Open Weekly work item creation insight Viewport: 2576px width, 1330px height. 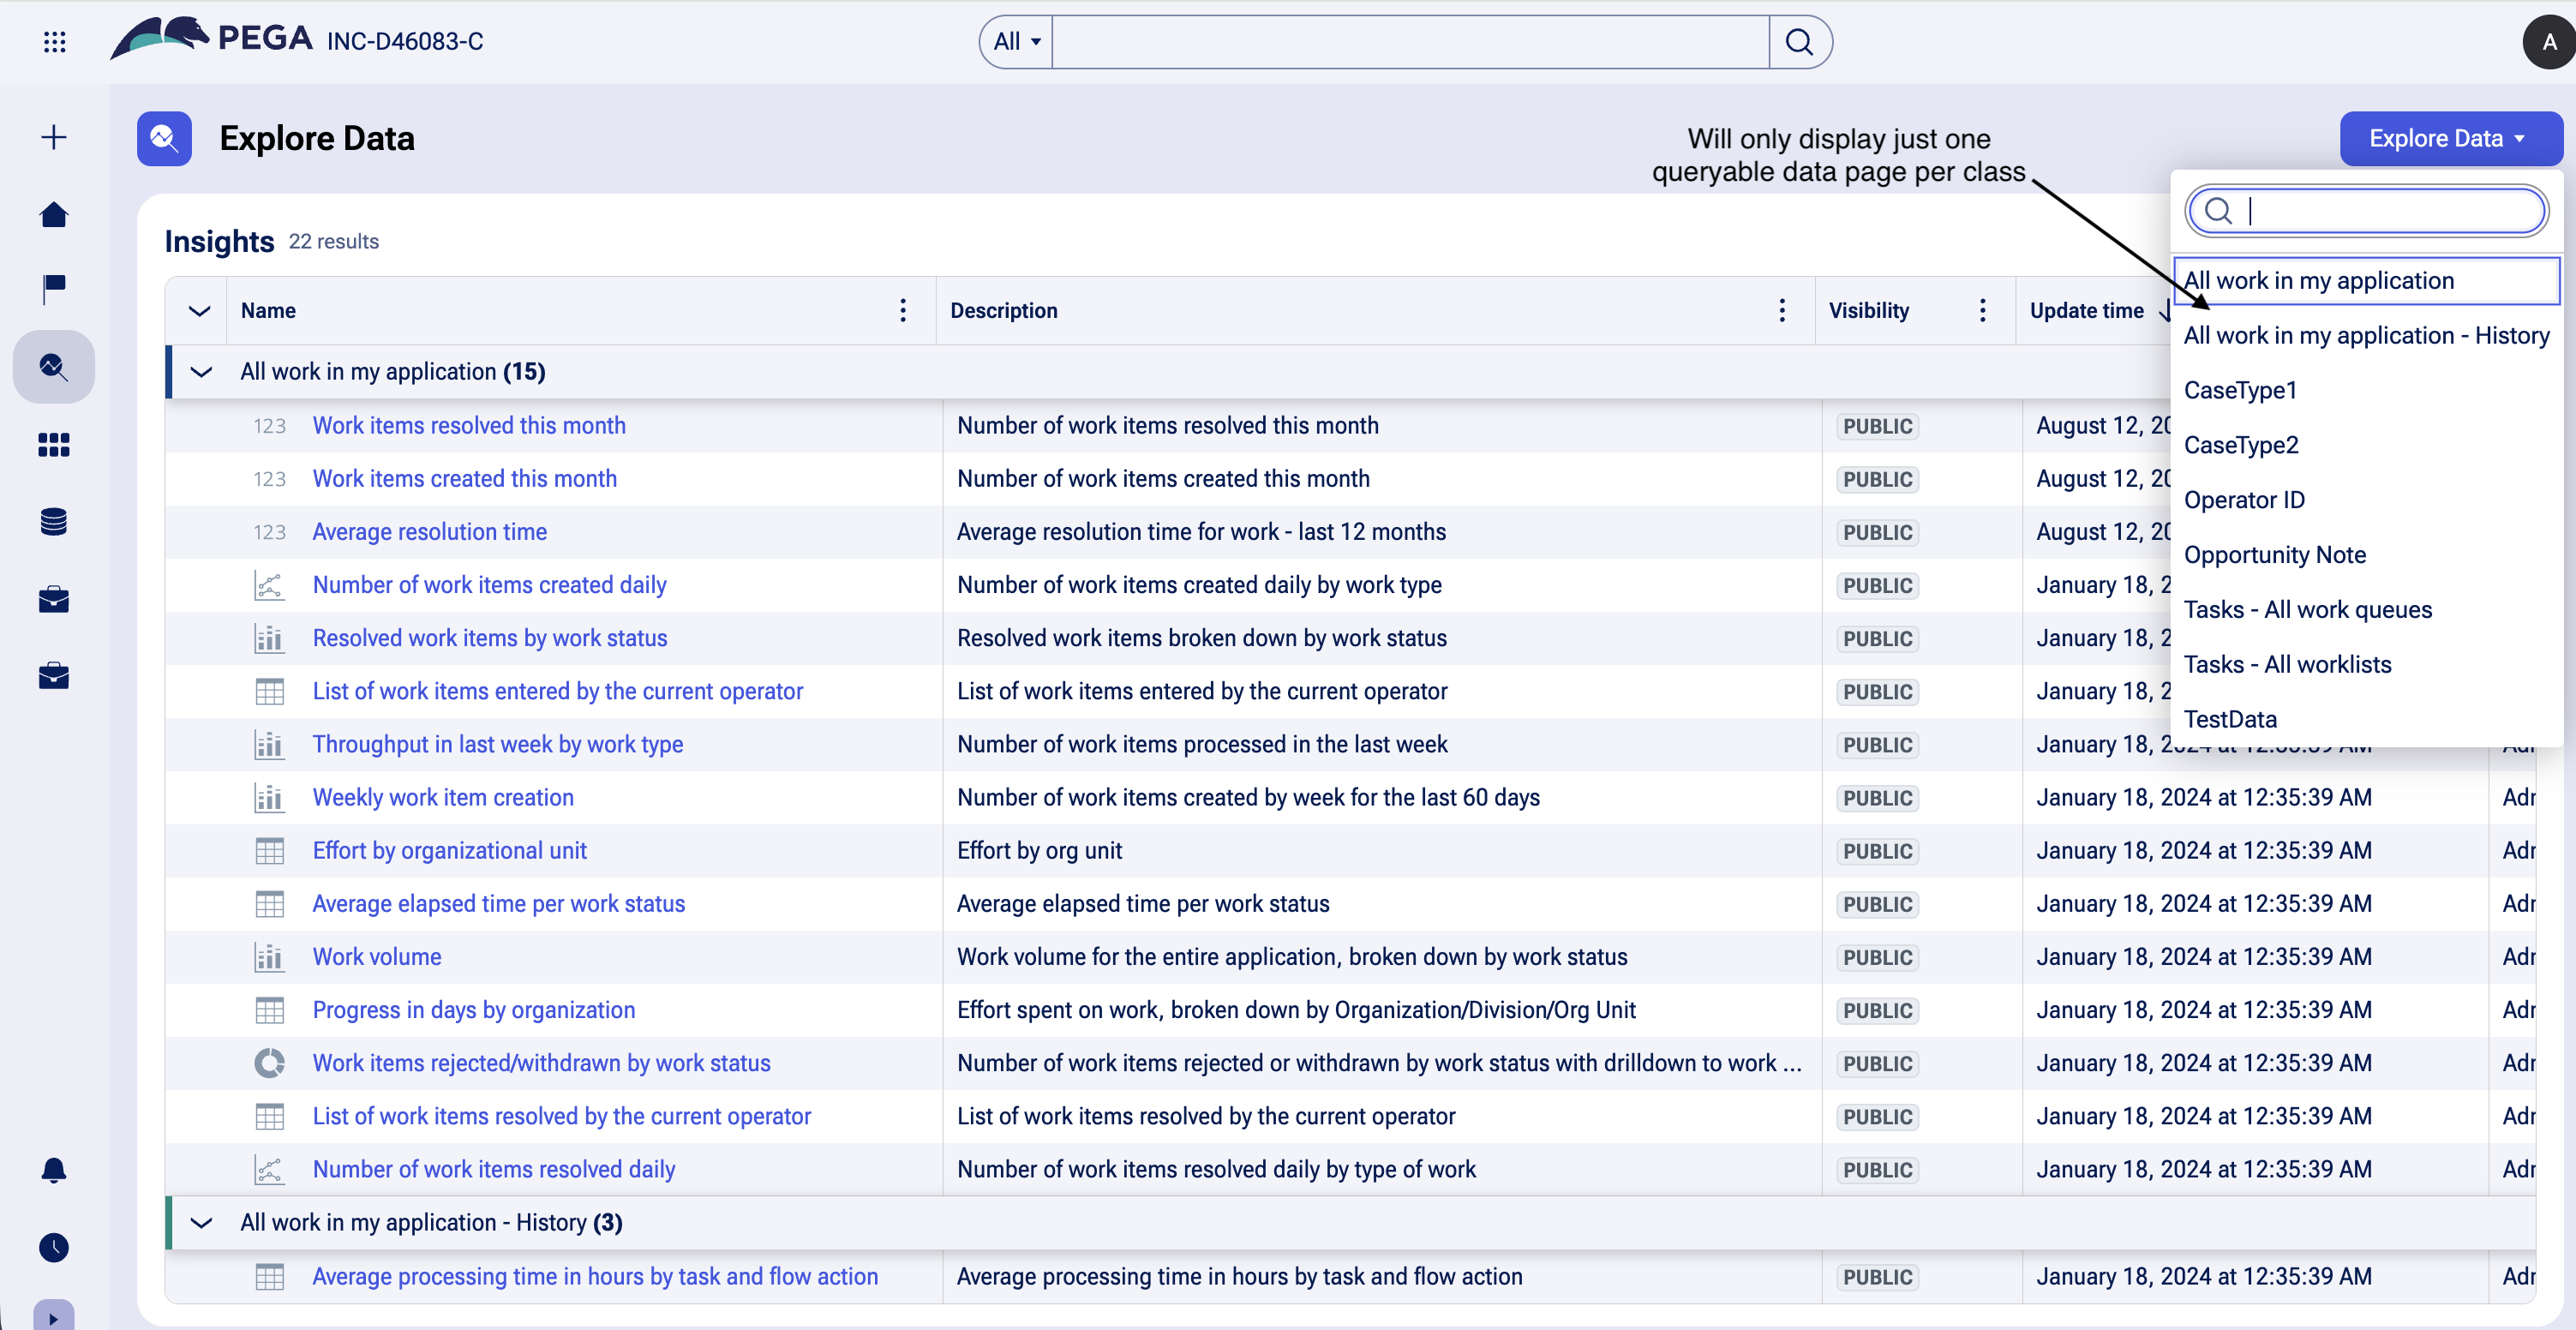[443, 798]
